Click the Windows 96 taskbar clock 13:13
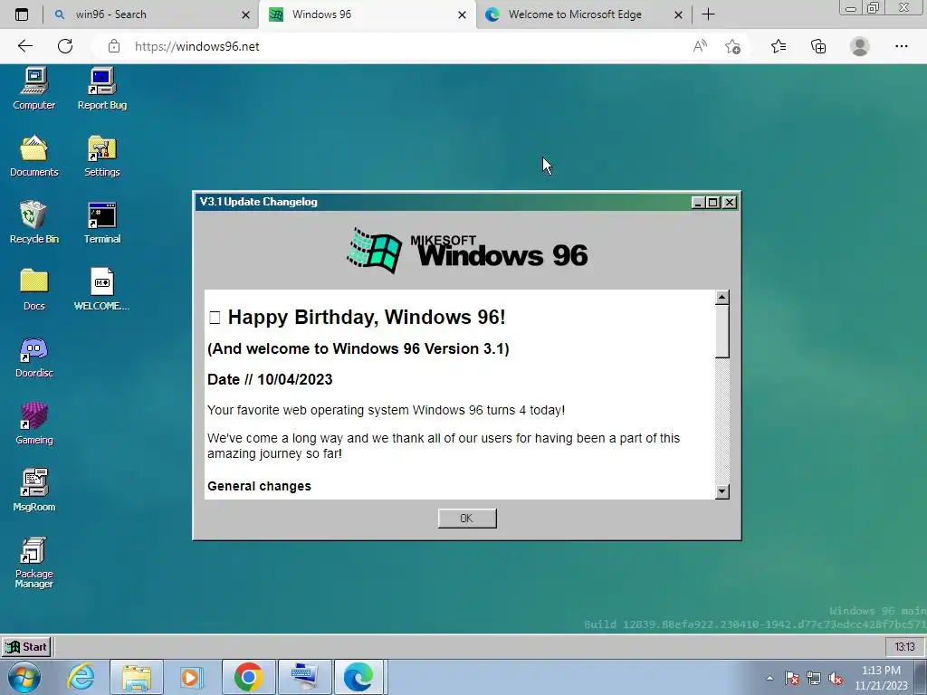Viewport: 927px width, 695px height. pyautogui.click(x=904, y=646)
